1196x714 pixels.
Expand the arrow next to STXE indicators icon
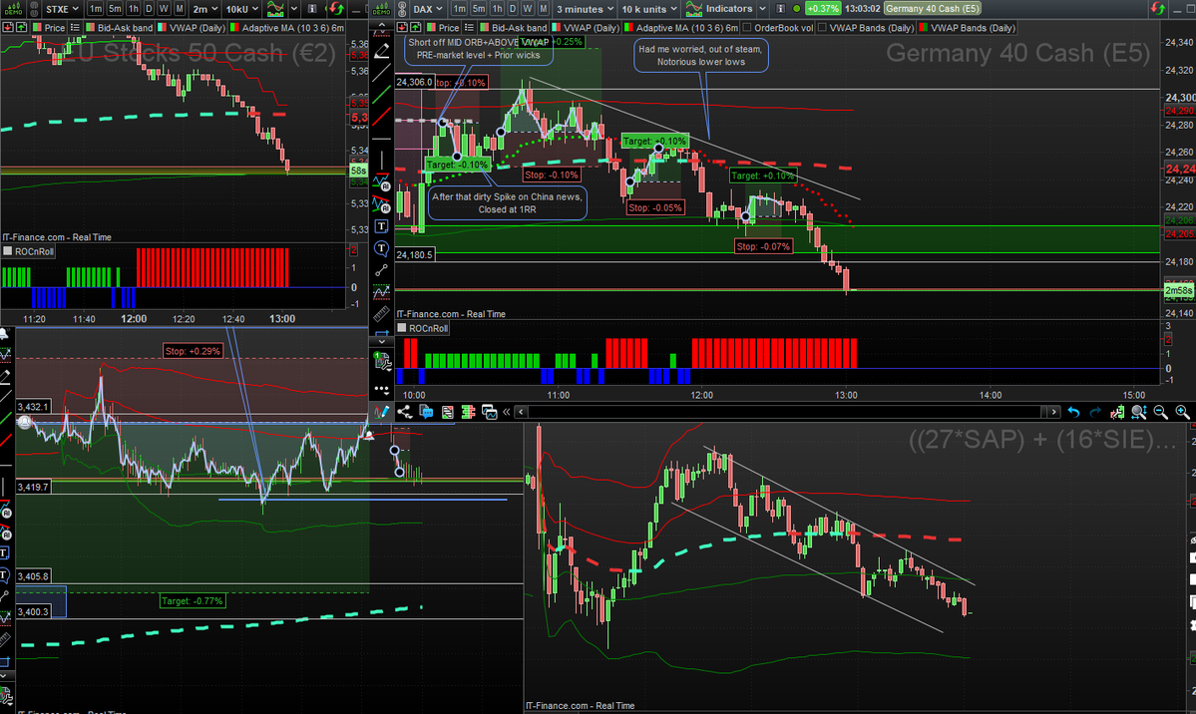pyautogui.click(x=293, y=8)
